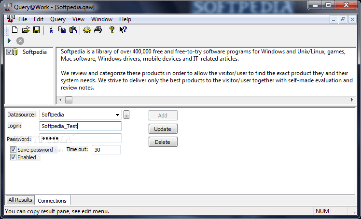This screenshot has height=219, width=361.
Task: Copy selection using toolbar copy icon
Action: (62, 30)
